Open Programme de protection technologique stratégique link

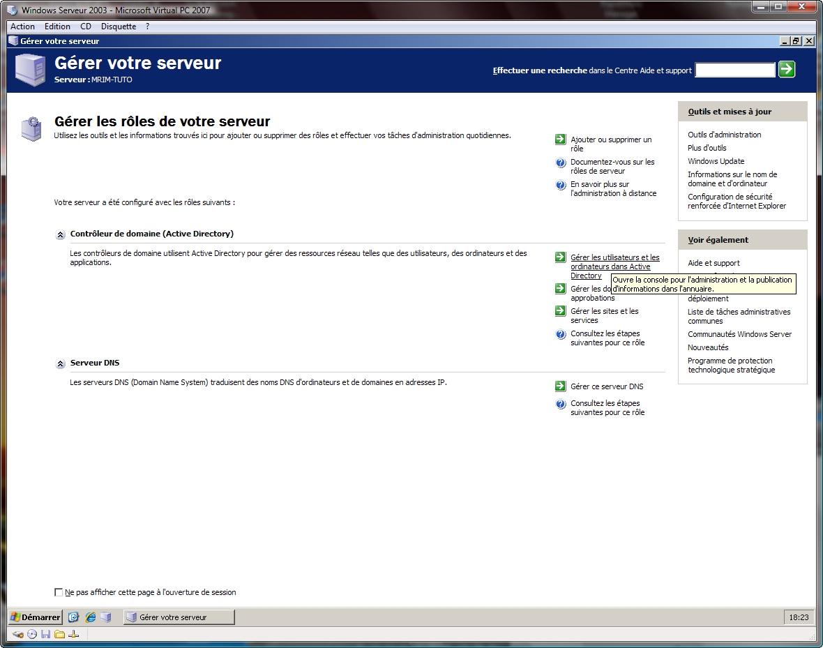[731, 365]
